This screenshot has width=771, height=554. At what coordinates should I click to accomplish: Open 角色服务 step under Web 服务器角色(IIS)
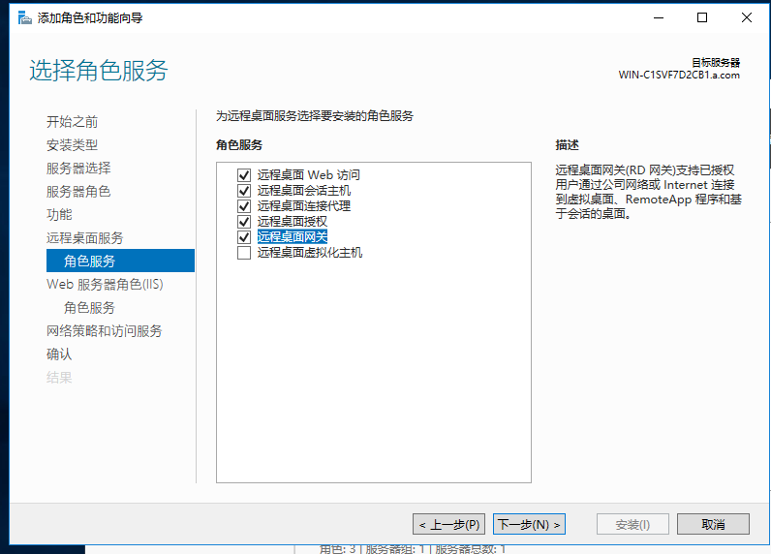[x=89, y=308]
